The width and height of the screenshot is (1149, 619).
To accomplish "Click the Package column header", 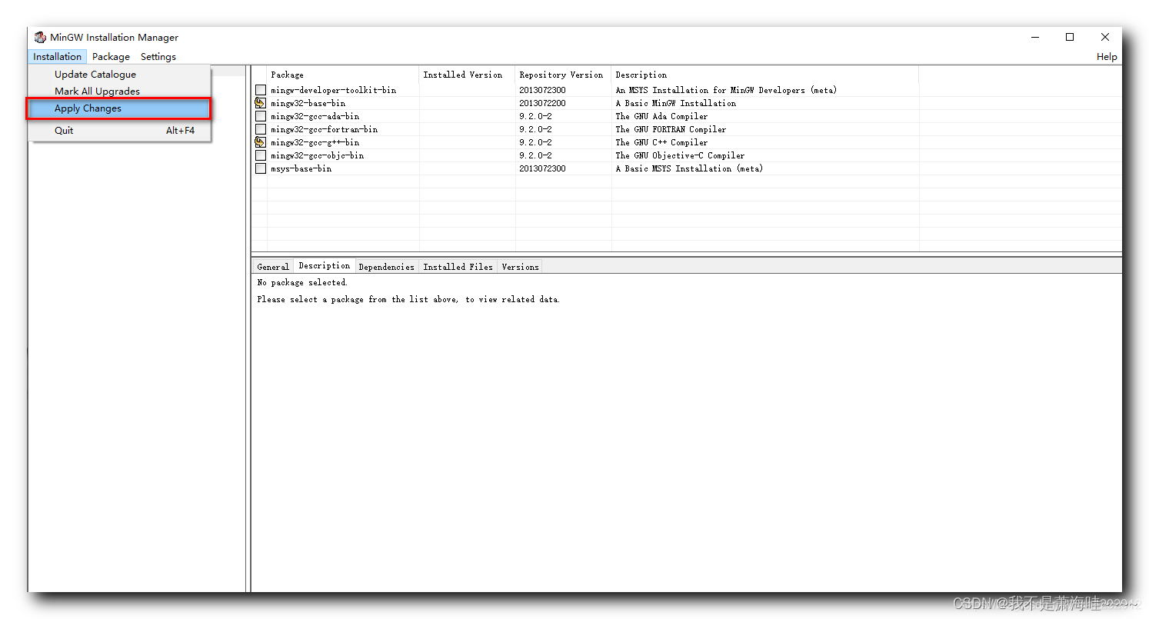I will pyautogui.click(x=287, y=75).
